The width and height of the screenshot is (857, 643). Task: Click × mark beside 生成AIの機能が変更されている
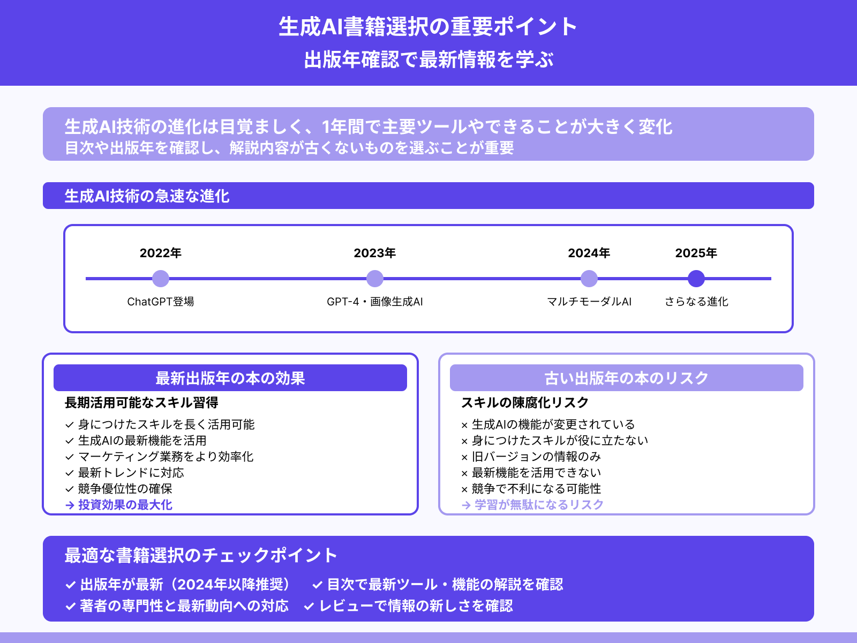464,425
